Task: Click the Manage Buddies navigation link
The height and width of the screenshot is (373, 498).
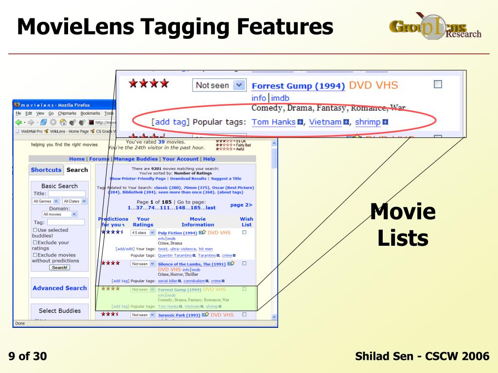Action: click(136, 159)
